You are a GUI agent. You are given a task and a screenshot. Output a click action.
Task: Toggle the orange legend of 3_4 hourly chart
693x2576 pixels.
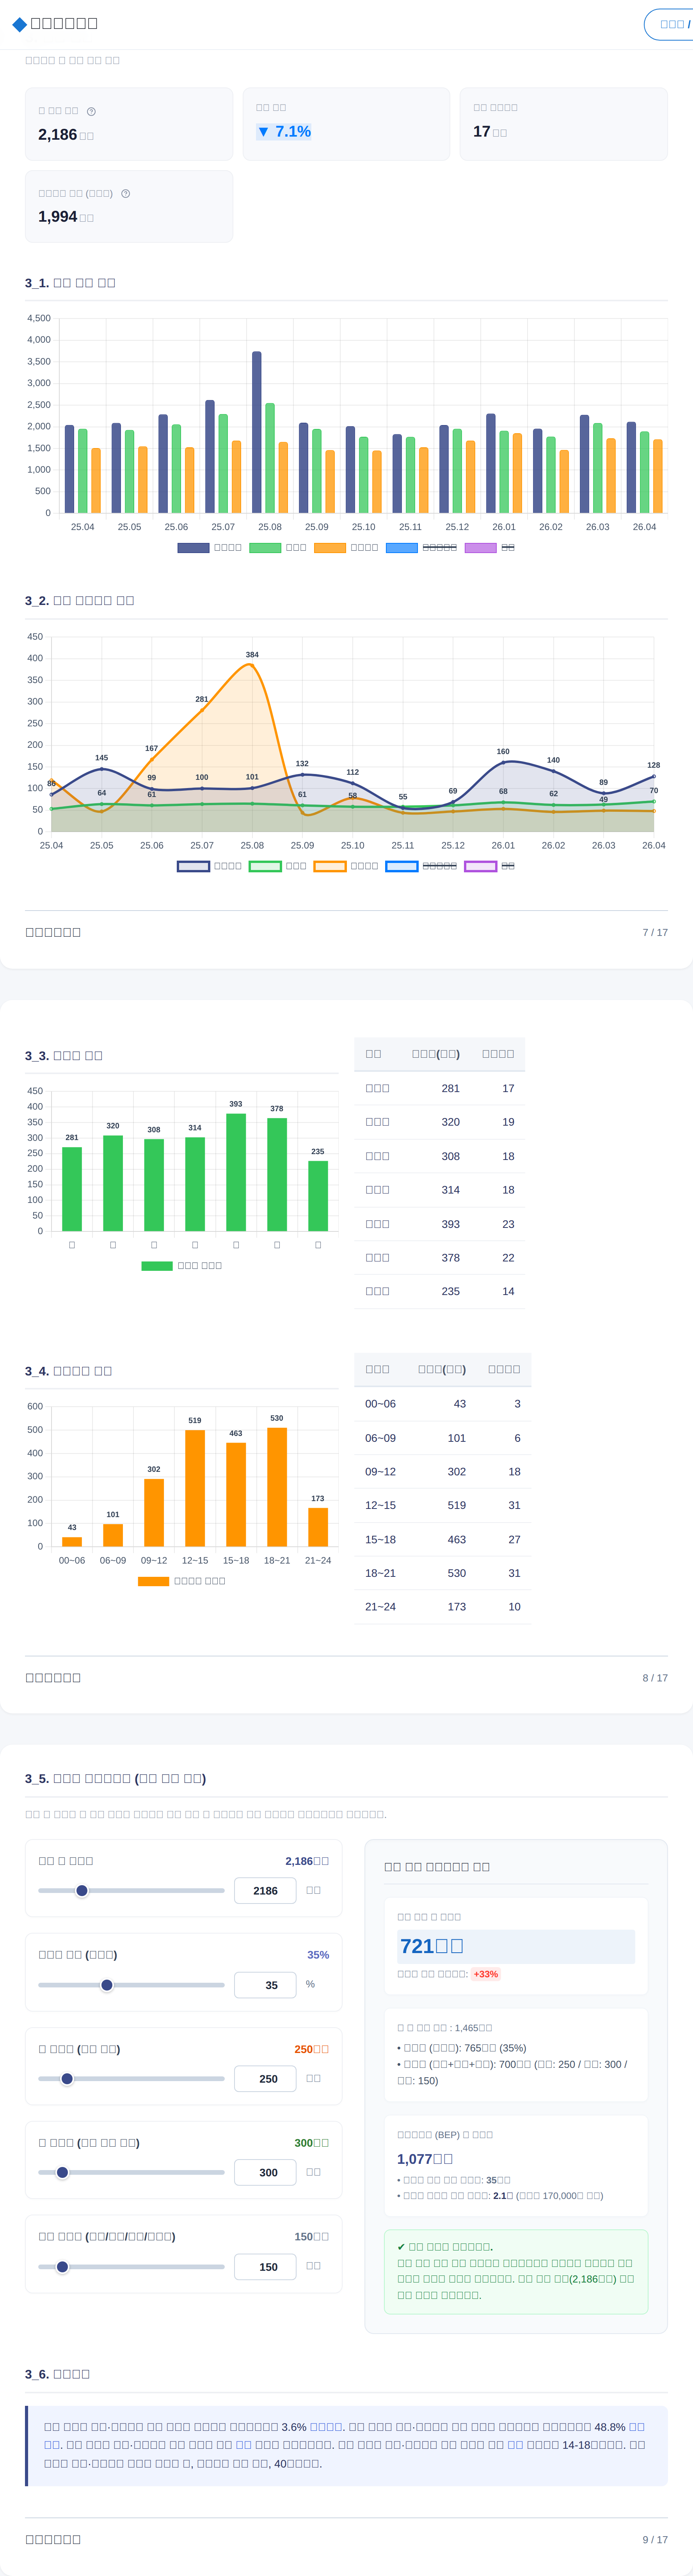coord(182,1581)
